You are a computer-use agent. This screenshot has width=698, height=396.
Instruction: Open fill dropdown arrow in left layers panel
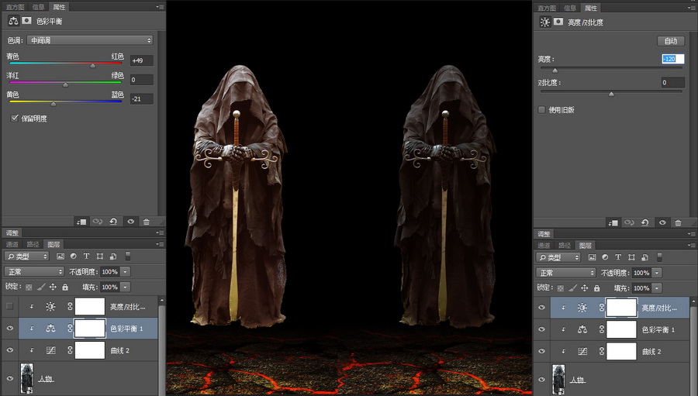click(x=125, y=287)
